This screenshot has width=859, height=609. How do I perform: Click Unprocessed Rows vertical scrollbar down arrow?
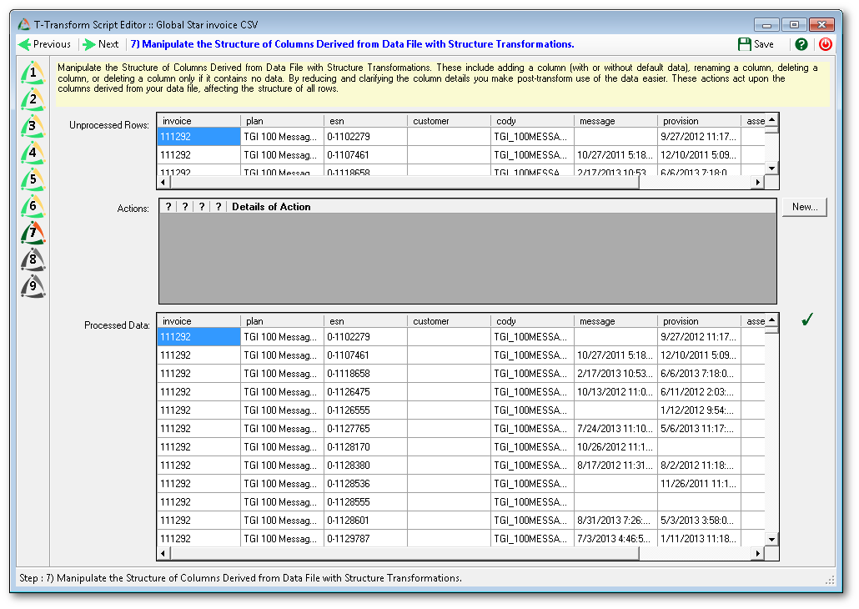(x=771, y=169)
